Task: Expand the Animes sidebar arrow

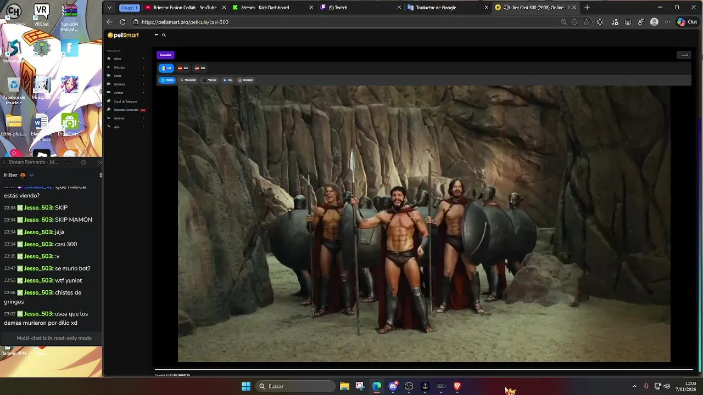Action: click(143, 93)
